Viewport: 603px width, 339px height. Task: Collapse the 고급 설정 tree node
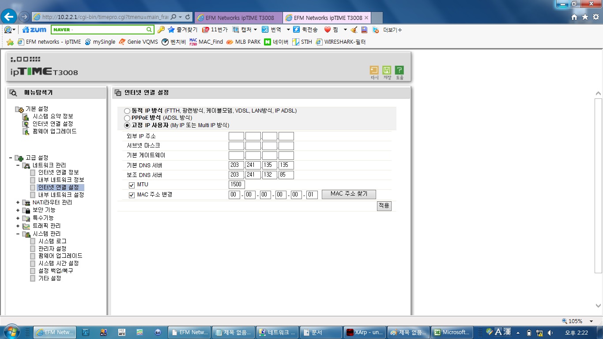[x=11, y=158]
